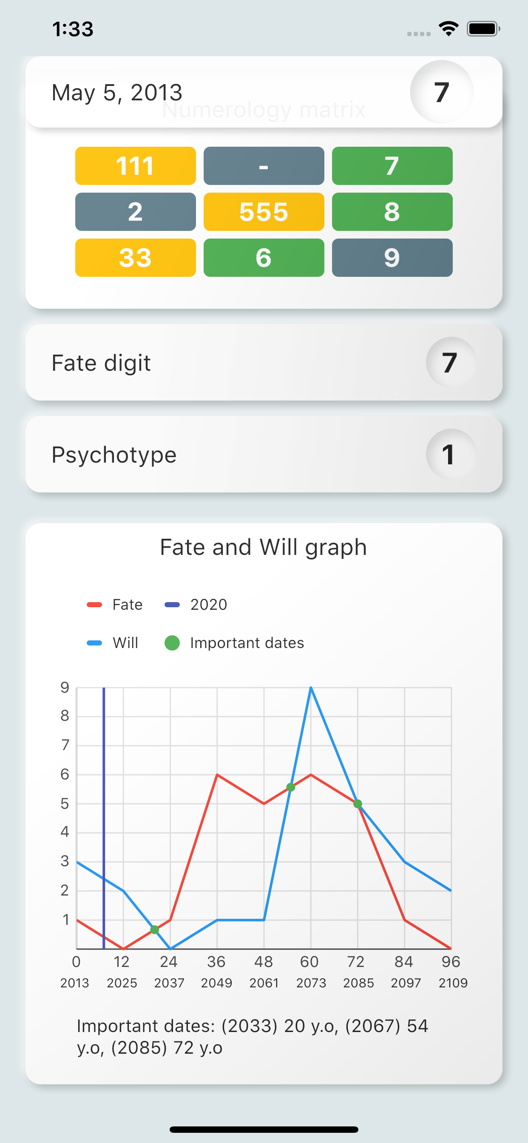
Task: Tap the 33 matrix cell
Action: pos(135,257)
